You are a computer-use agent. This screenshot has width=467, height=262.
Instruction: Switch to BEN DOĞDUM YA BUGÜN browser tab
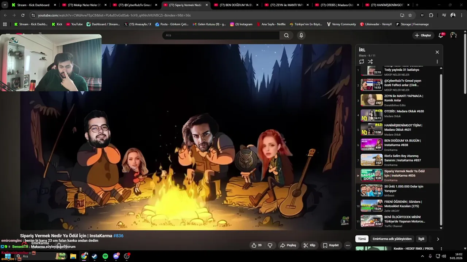235,5
